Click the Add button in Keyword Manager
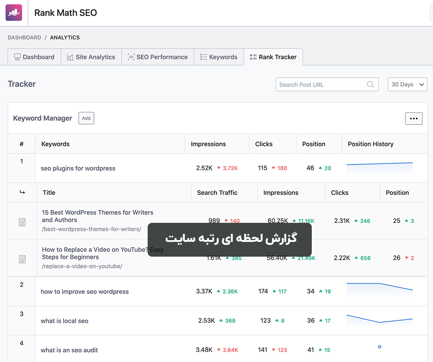This screenshot has width=433, height=362. click(86, 118)
